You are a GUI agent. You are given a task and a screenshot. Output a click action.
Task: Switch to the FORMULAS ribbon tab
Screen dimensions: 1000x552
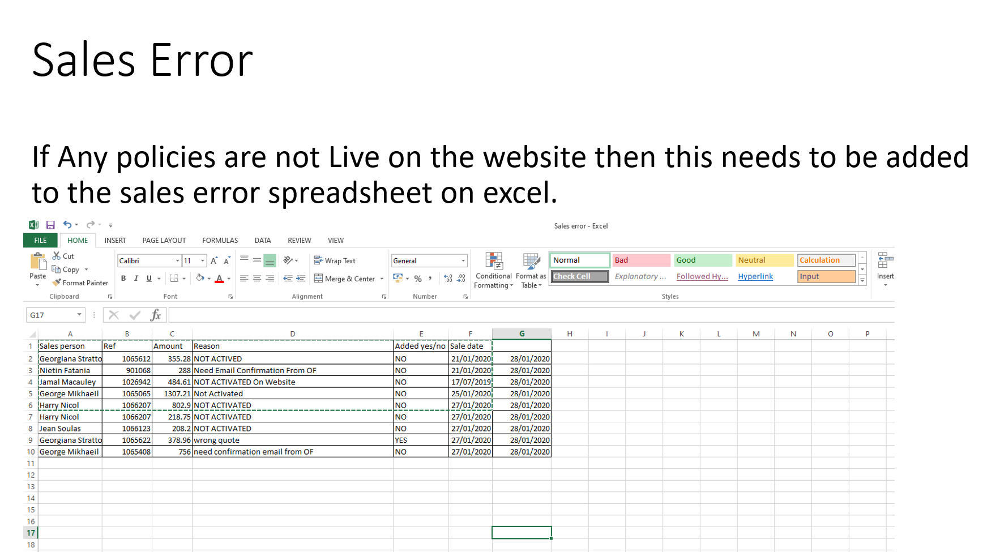(220, 241)
